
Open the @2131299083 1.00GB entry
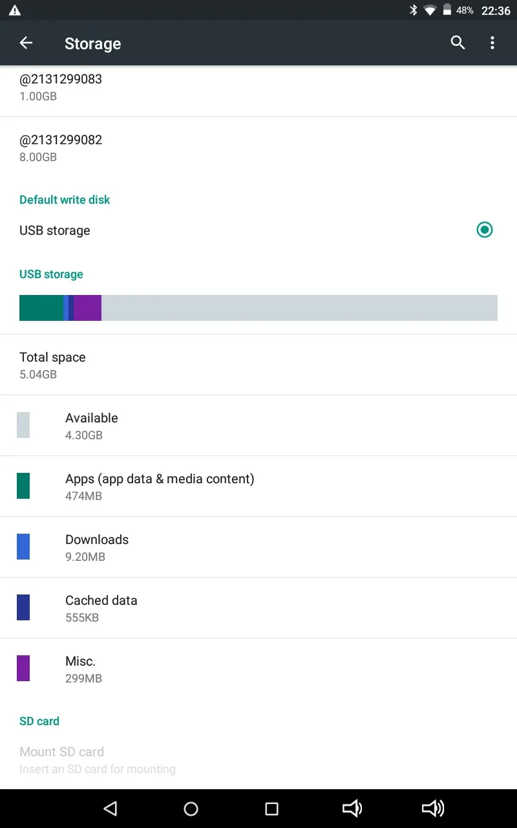pyautogui.click(x=258, y=87)
